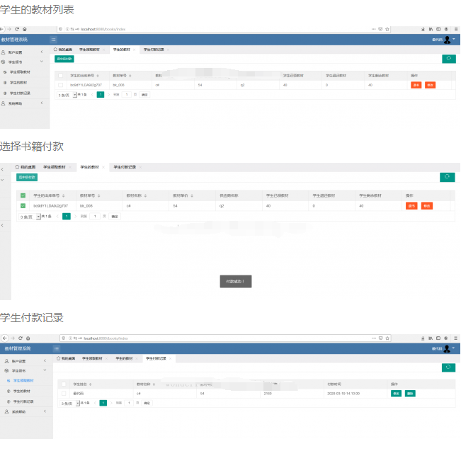Switch to 学生付款记录 tab in 学生的教材列表 screenshot
Viewport: 461px width, 463px height.
154,50
